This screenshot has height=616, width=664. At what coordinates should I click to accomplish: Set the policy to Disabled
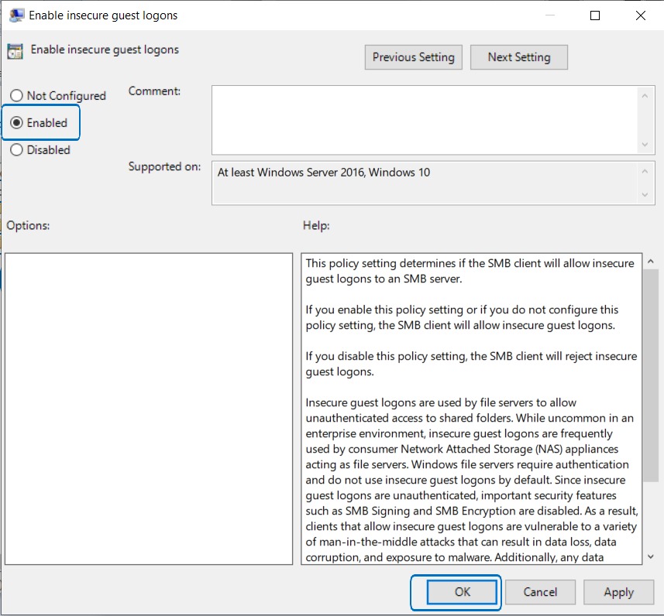click(x=16, y=150)
